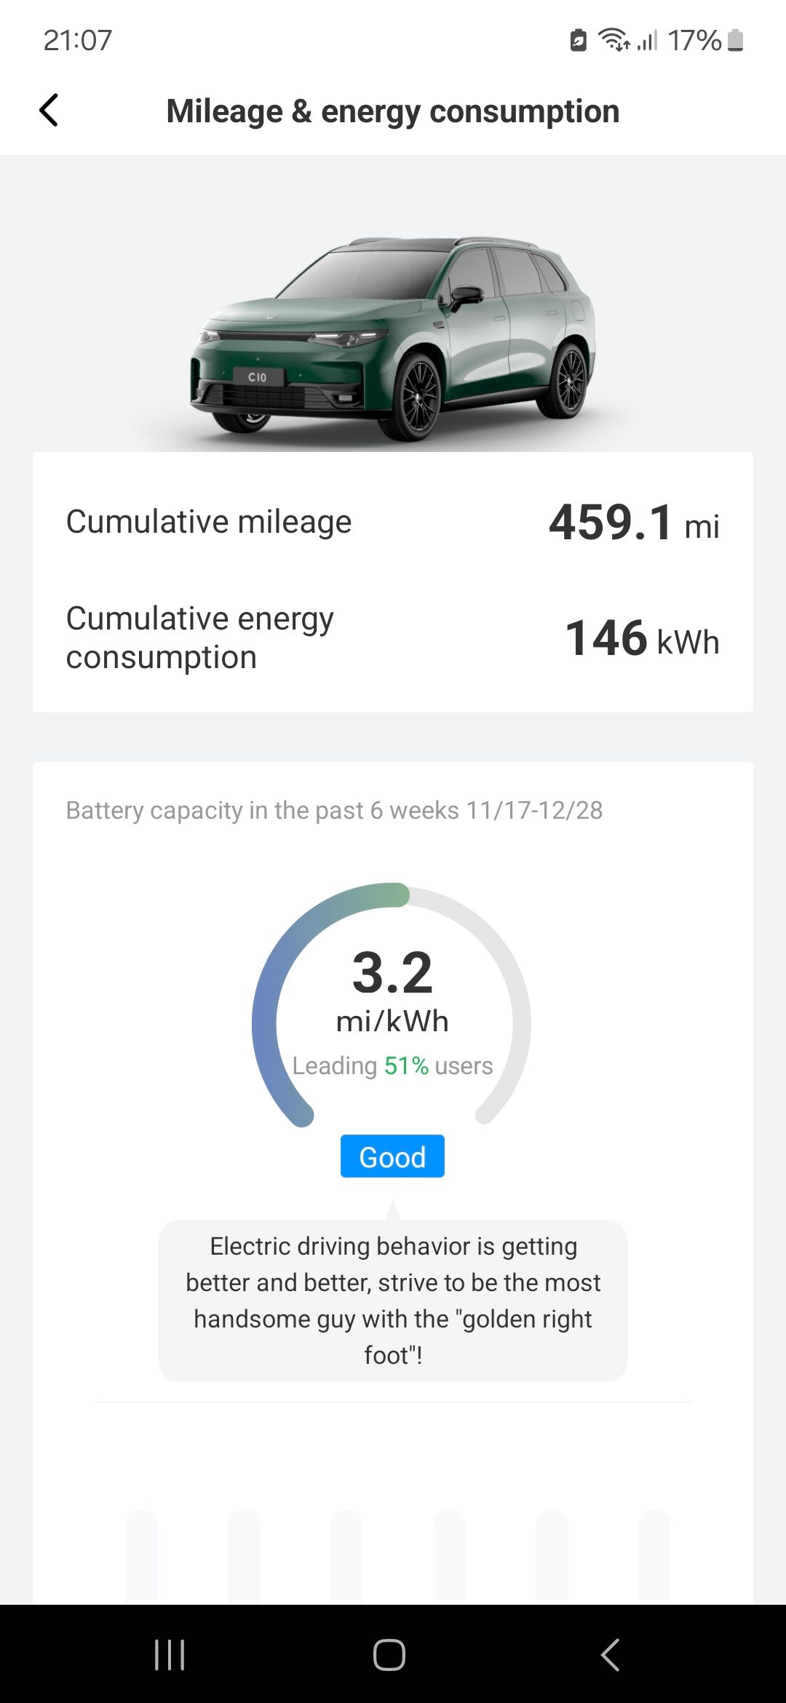Tap the cellular signal strength icon
The image size is (786, 1703).
pyautogui.click(x=647, y=40)
